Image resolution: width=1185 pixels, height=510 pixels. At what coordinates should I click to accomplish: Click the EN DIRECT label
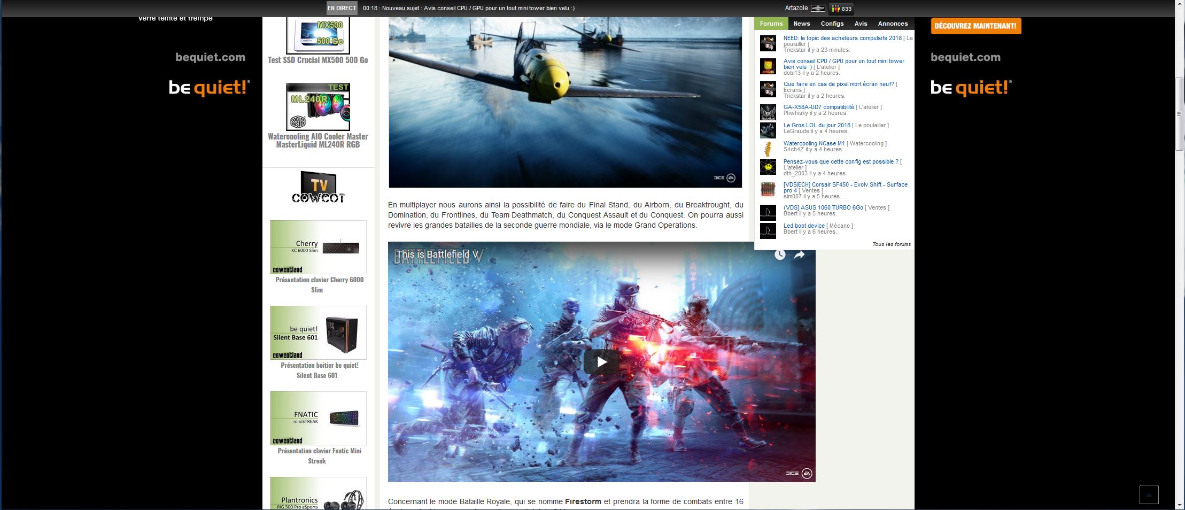(x=342, y=8)
